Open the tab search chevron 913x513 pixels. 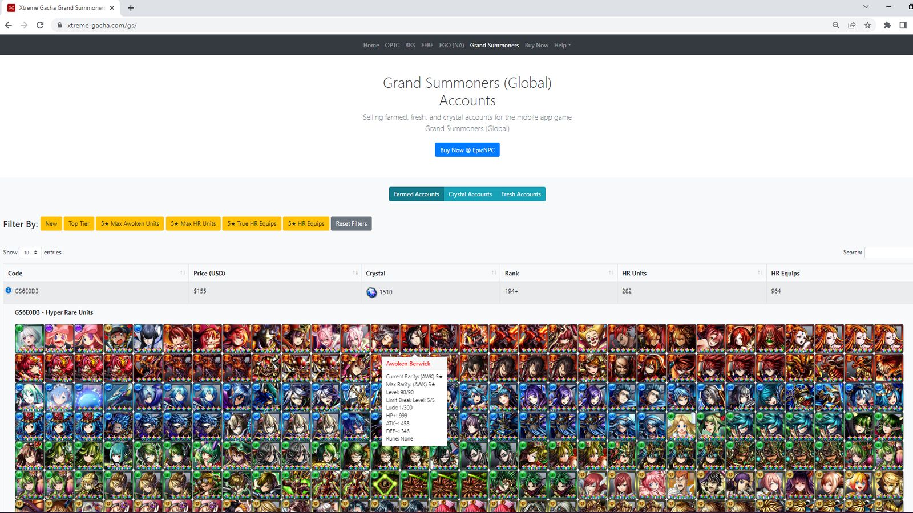(866, 7)
